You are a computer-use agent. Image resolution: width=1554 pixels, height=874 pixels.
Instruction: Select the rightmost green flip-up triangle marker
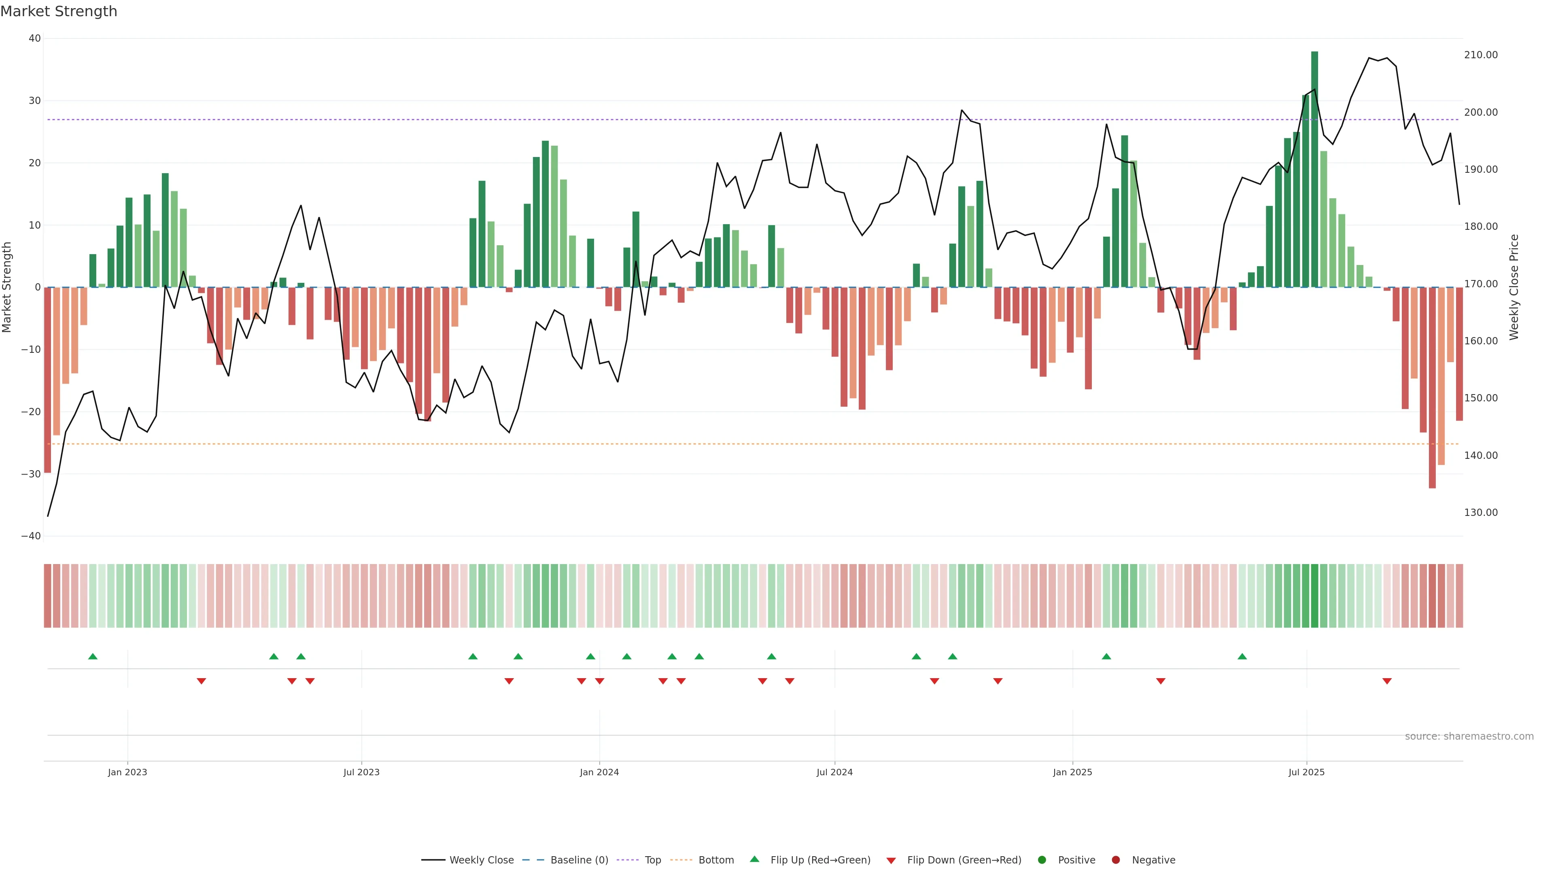click(x=1242, y=656)
